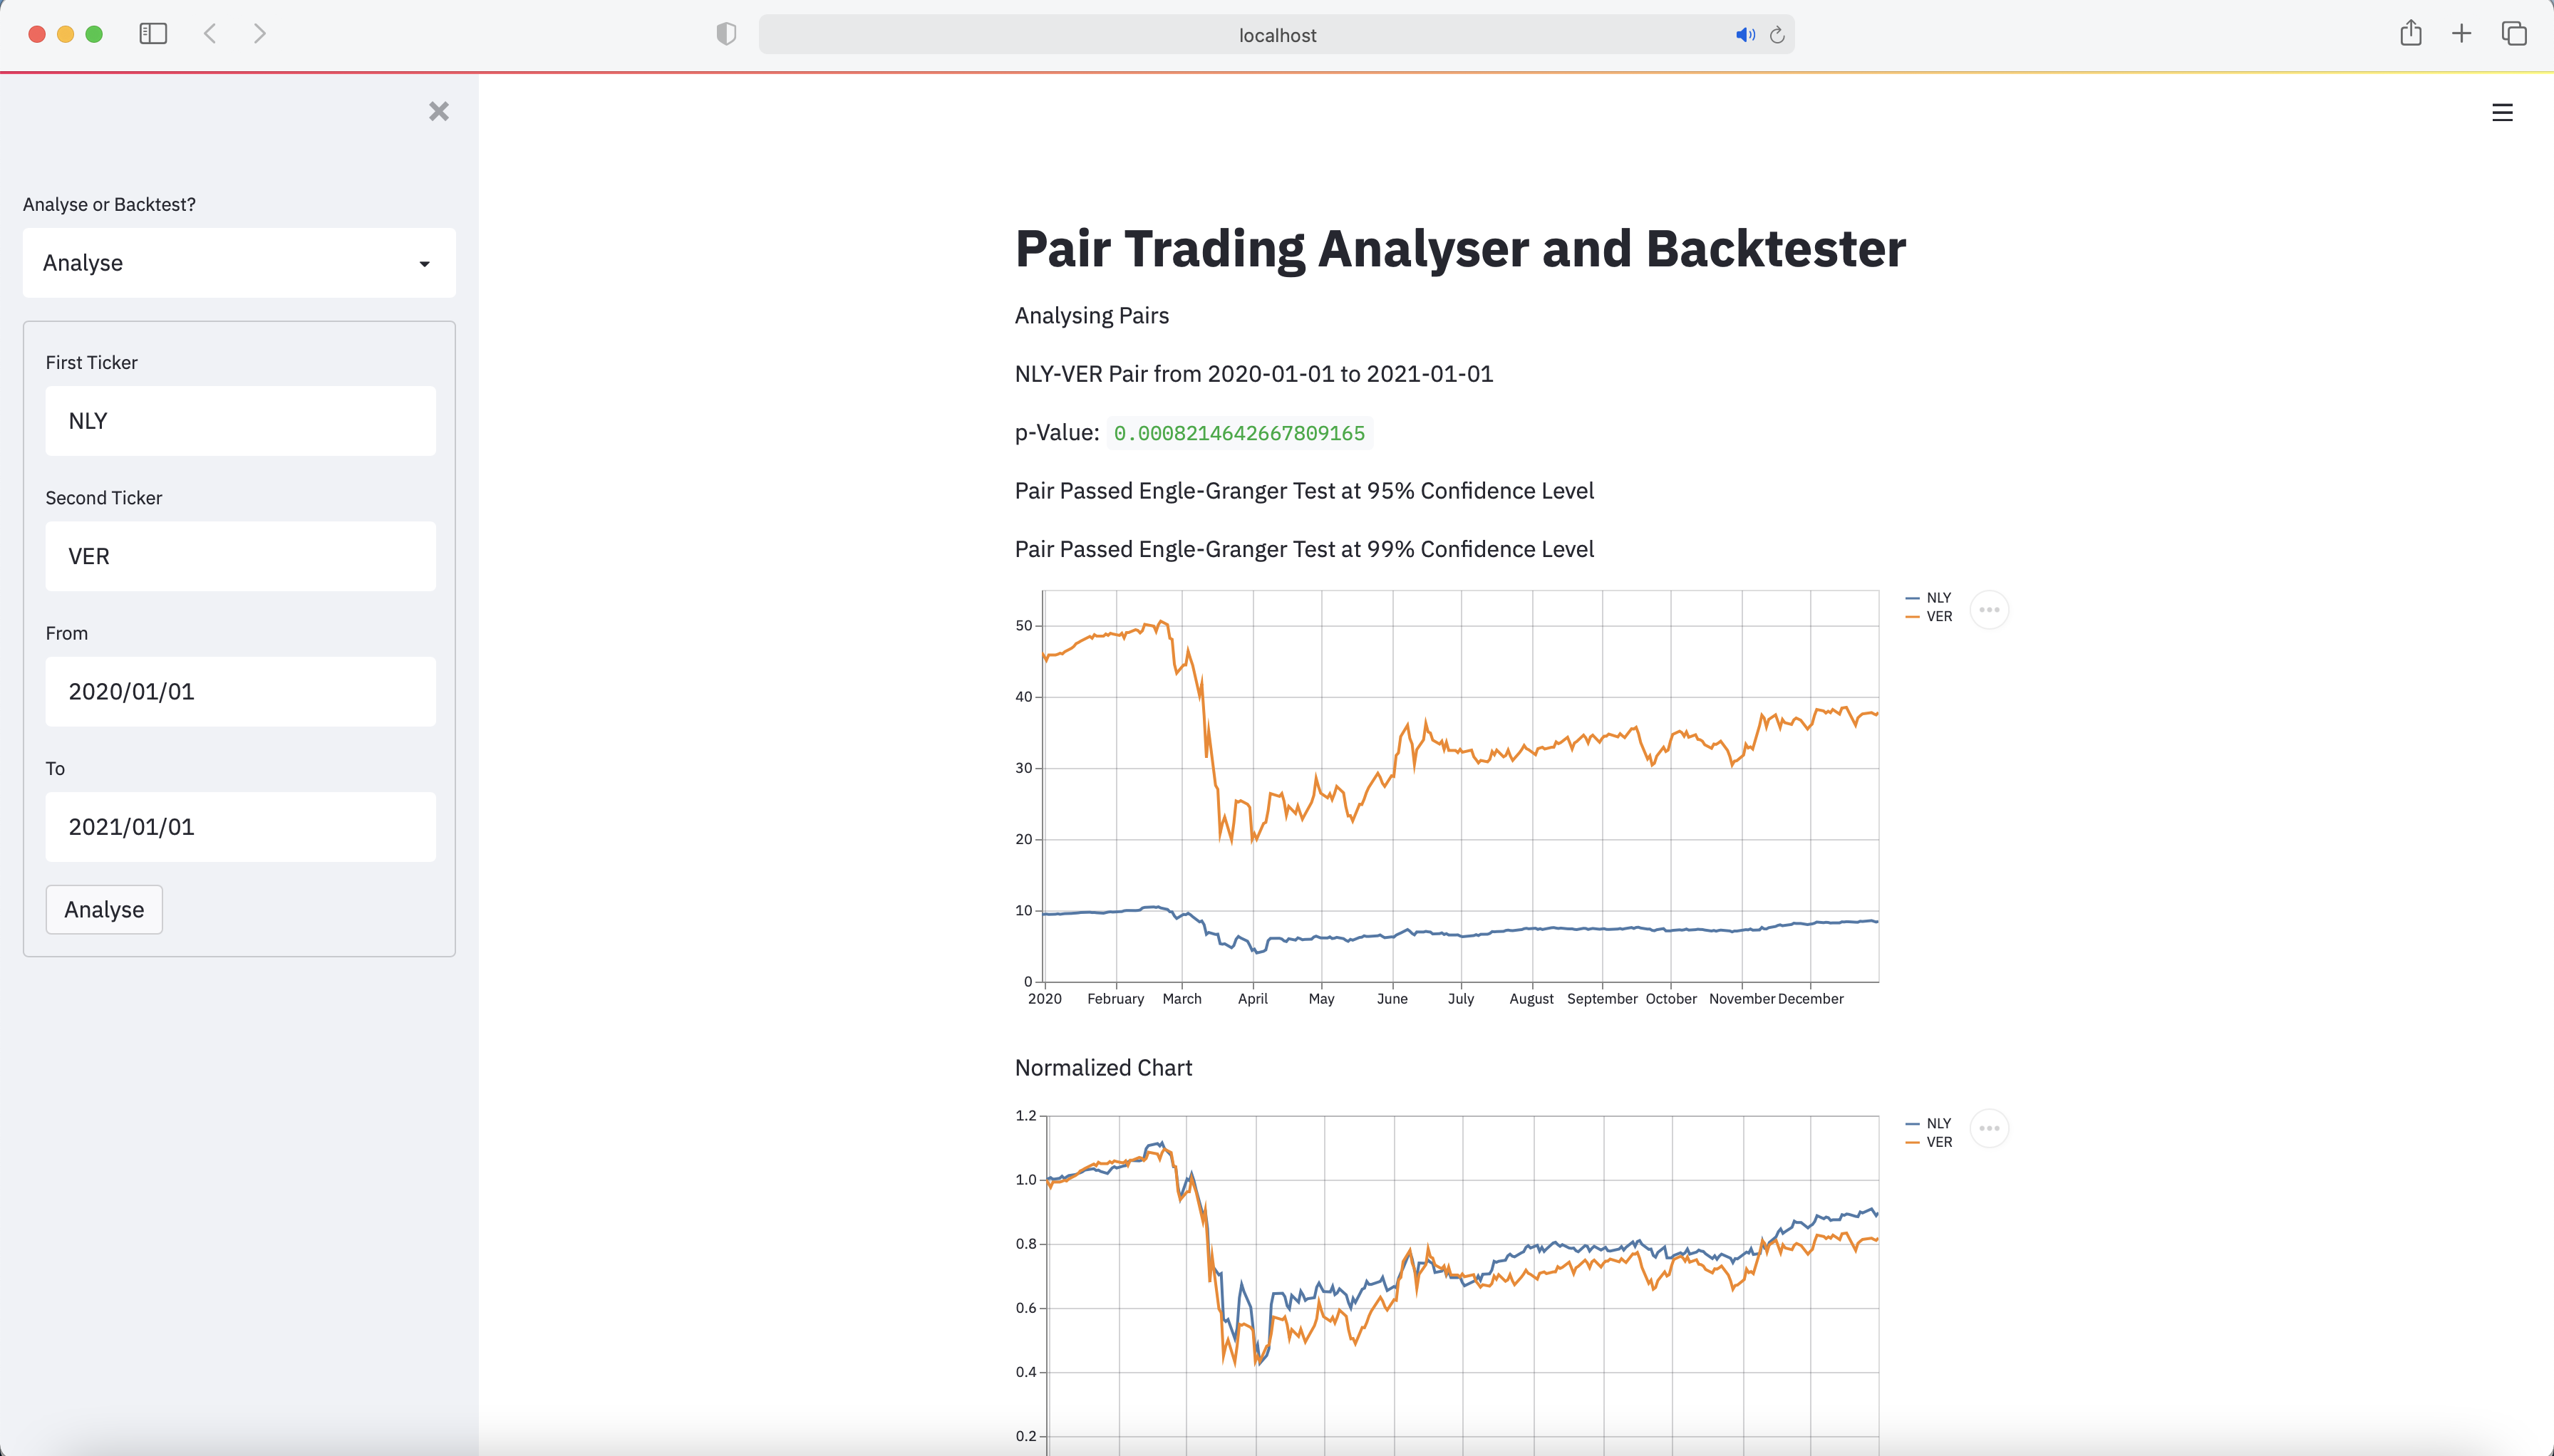The image size is (2554, 1456).
Task: Open the Analyse or Backtest dropdown
Action: (x=238, y=262)
